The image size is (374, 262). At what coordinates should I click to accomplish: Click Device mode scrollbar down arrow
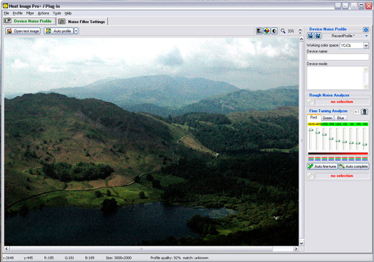pyautogui.click(x=366, y=87)
